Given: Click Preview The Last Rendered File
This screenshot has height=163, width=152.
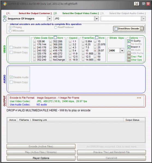Looking at the screenshot, I should pos(111,152).
